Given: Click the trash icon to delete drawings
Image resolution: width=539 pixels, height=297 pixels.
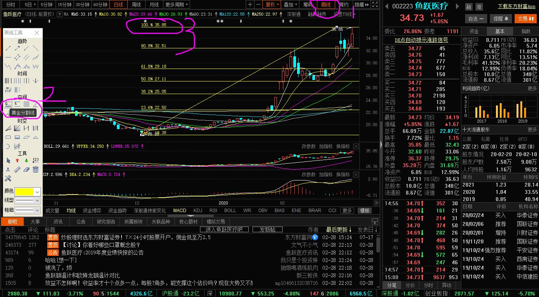Looking at the screenshot, I should click(35, 169).
